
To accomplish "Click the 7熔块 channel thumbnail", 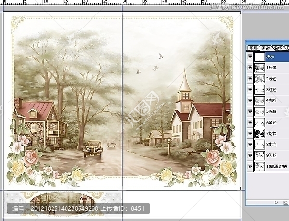I will click(260, 133).
